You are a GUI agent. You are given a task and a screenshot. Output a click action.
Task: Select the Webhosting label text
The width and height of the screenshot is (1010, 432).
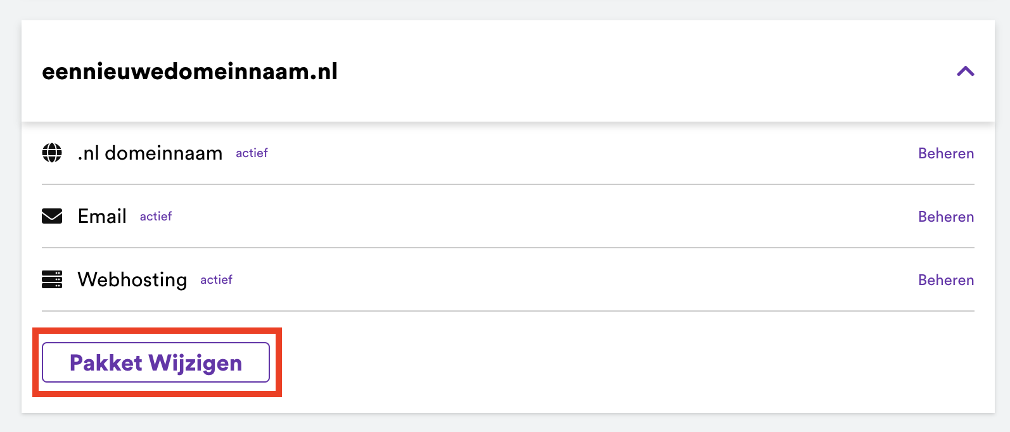coord(132,280)
